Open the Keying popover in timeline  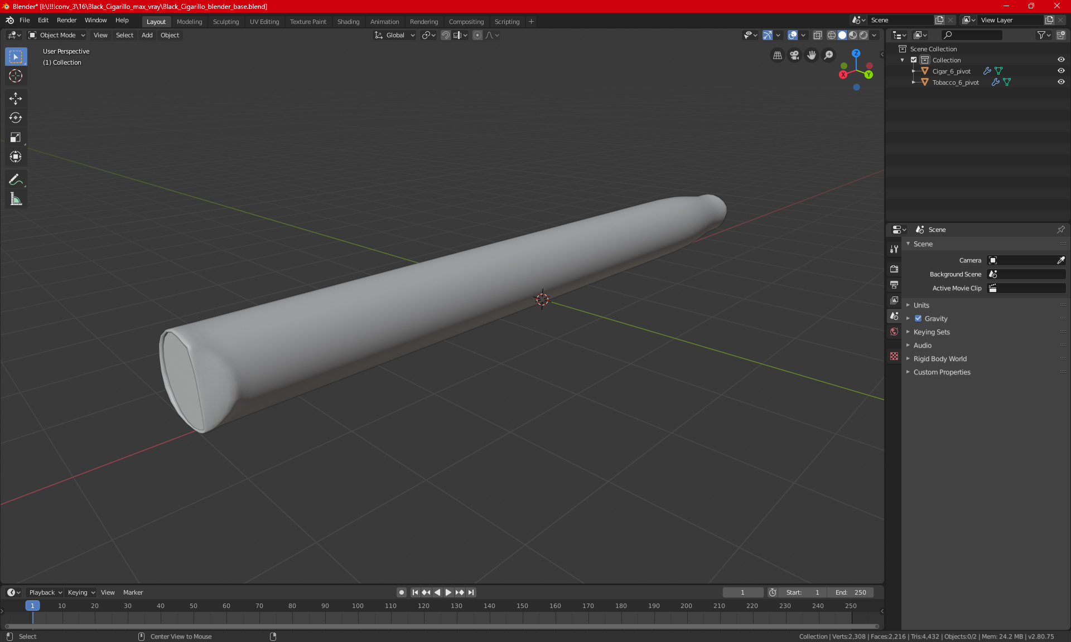coord(81,592)
